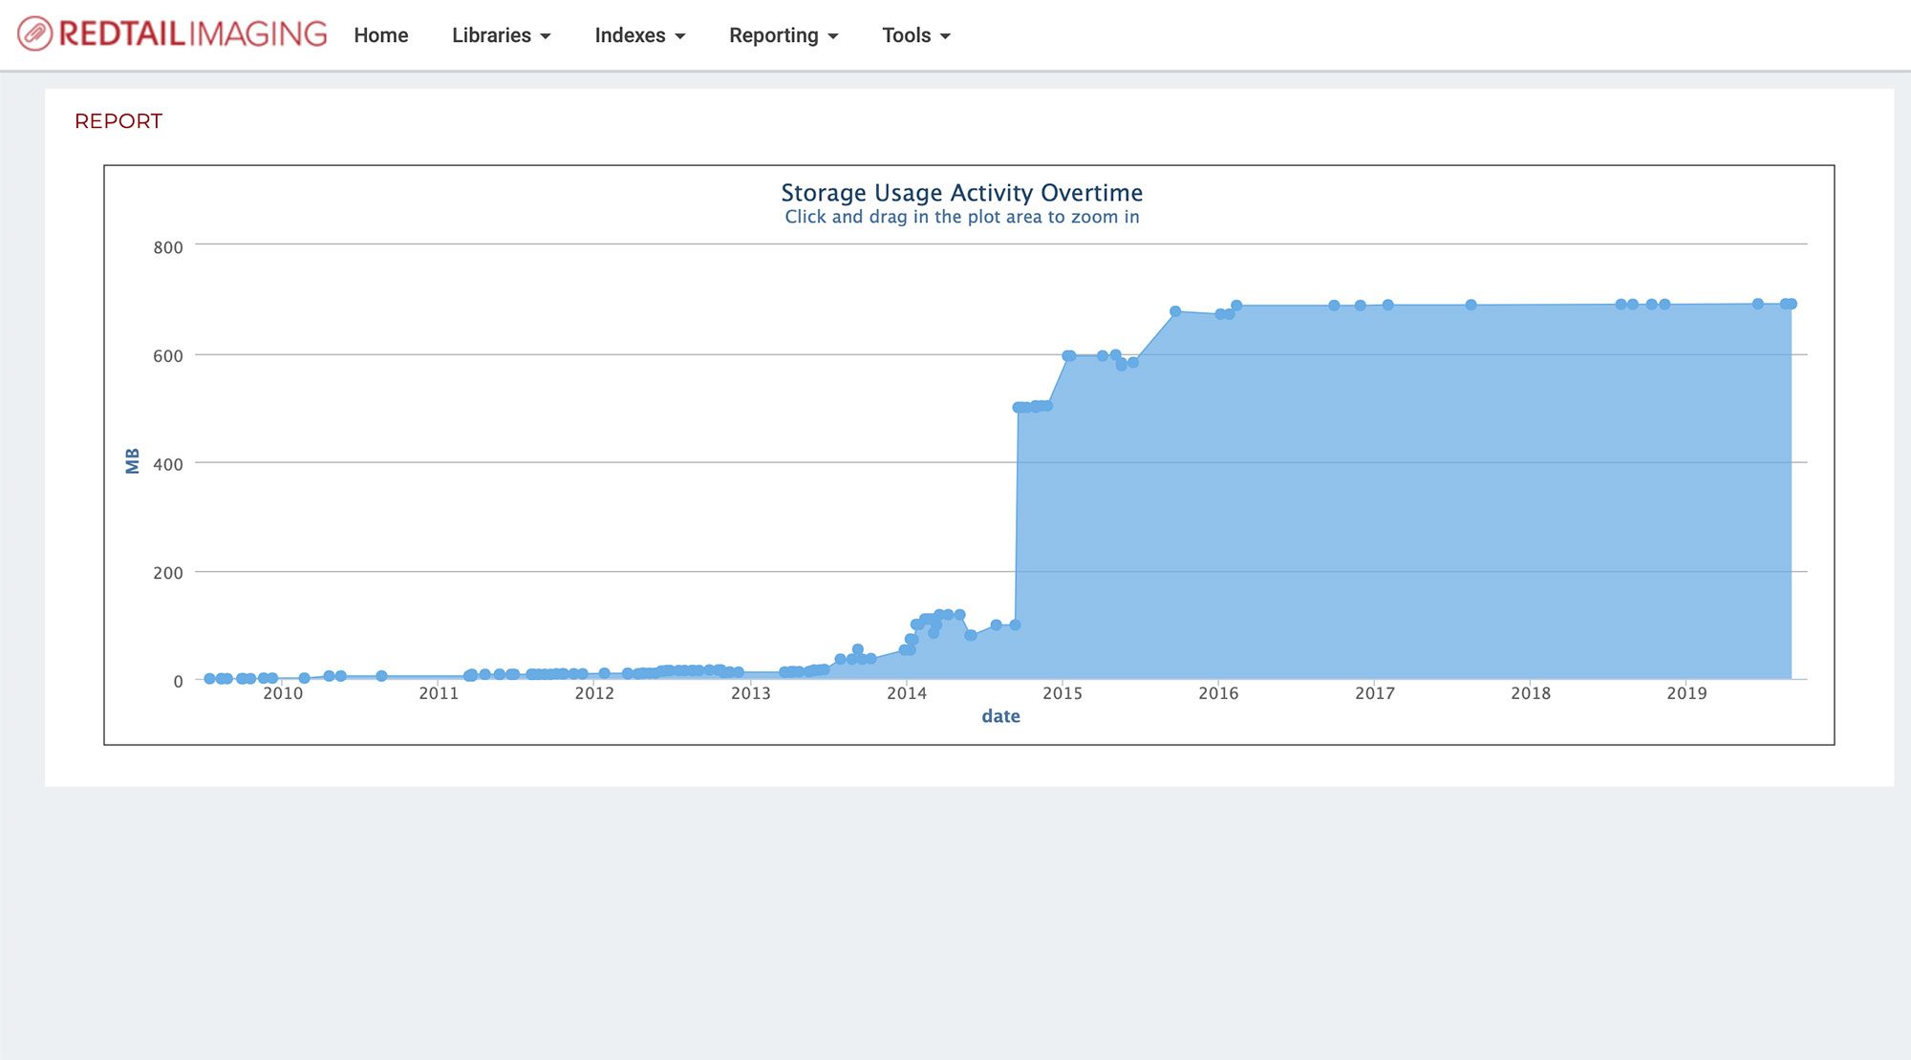Click the 600 y-axis label

[168, 356]
